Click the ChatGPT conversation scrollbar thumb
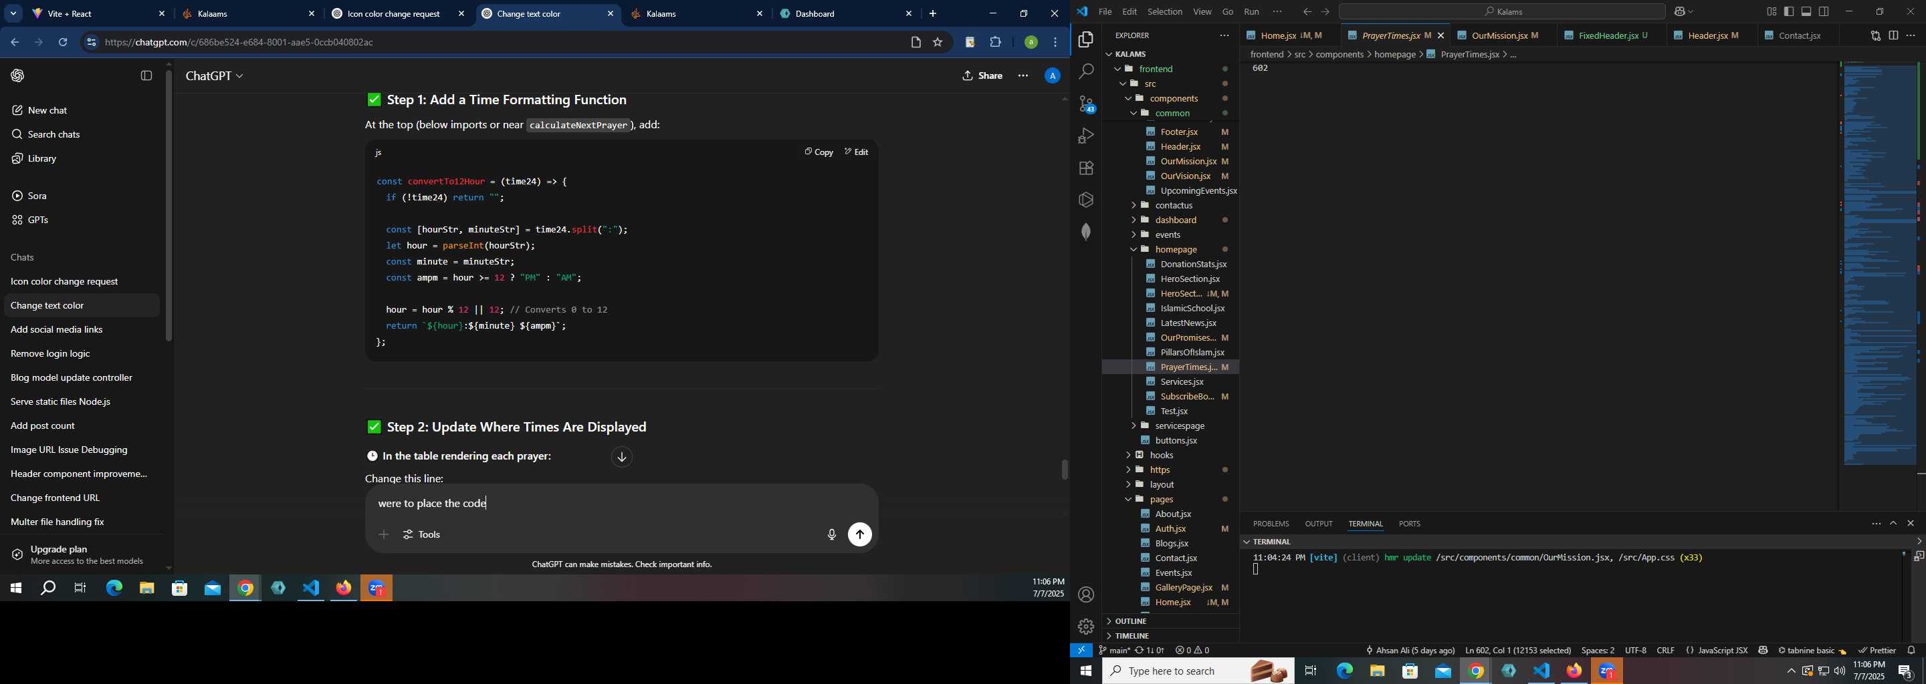 point(1064,470)
